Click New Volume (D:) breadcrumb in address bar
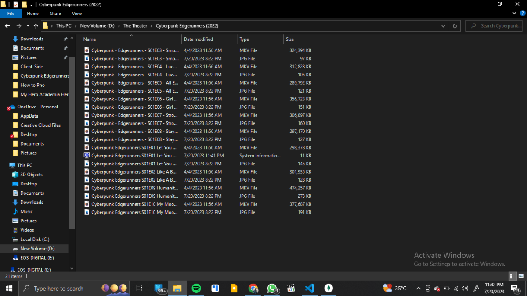This screenshot has height=296, width=527. [97, 26]
